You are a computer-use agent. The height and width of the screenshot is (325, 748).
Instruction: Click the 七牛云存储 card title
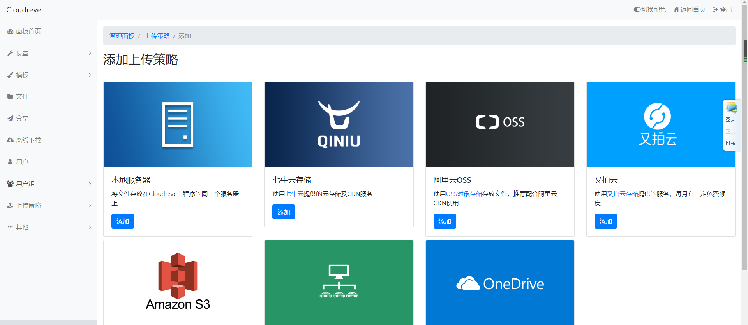point(292,180)
